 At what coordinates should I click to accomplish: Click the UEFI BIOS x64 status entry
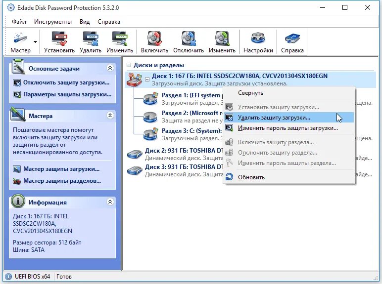pos(32,277)
